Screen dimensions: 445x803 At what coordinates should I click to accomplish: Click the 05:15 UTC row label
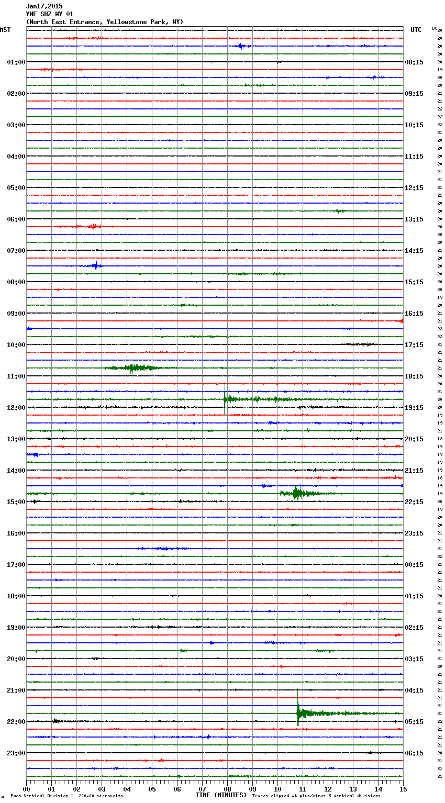[x=414, y=722]
